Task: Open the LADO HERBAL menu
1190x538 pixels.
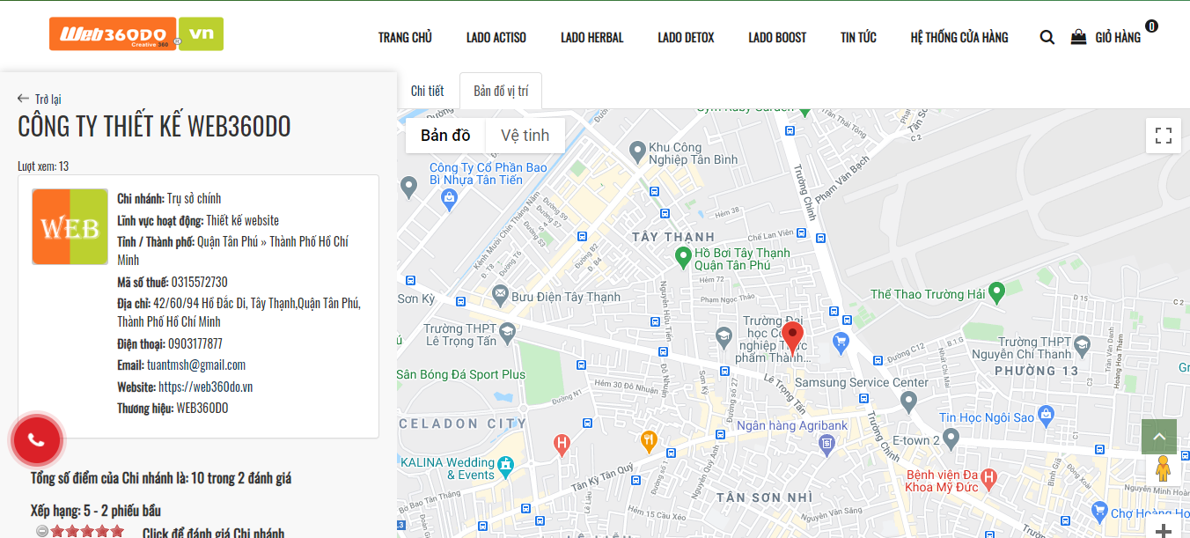Action: pyautogui.click(x=591, y=37)
